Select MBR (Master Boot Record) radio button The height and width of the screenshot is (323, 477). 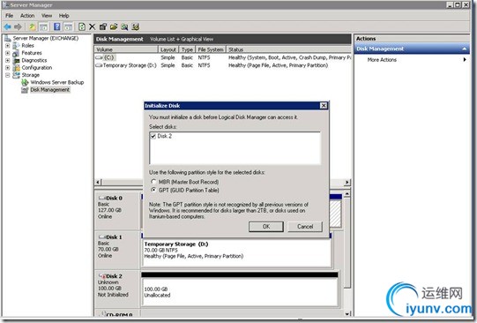(153, 182)
